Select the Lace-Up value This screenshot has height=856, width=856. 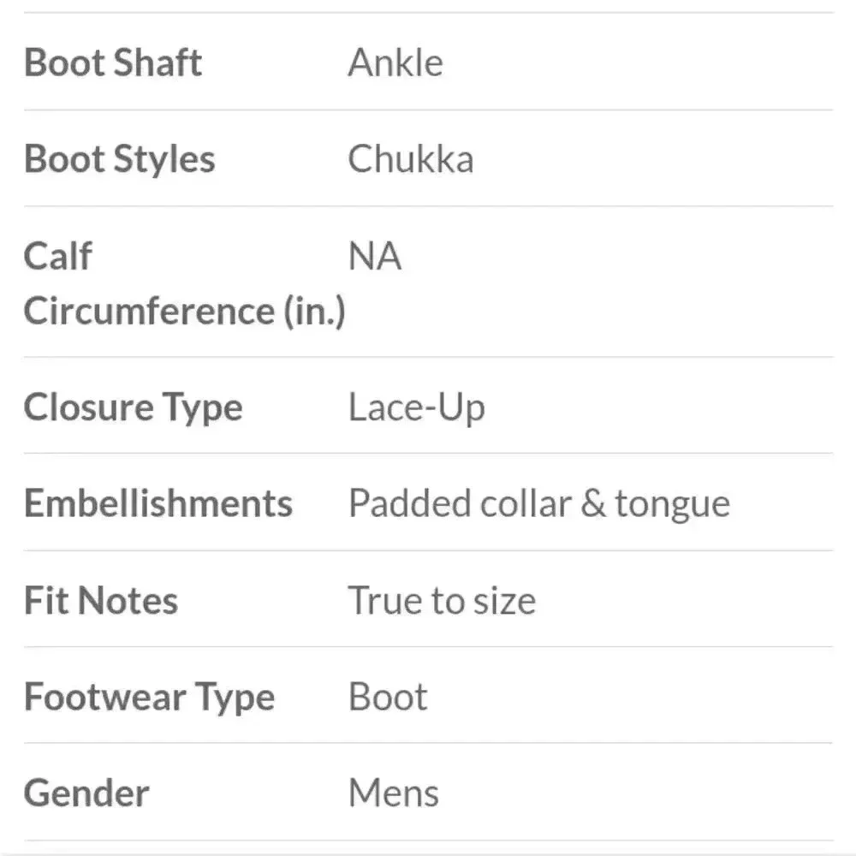click(x=416, y=407)
